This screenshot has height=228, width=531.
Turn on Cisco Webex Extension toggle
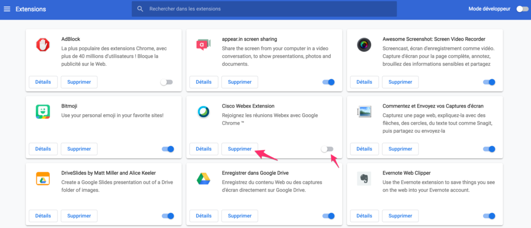[x=327, y=149]
